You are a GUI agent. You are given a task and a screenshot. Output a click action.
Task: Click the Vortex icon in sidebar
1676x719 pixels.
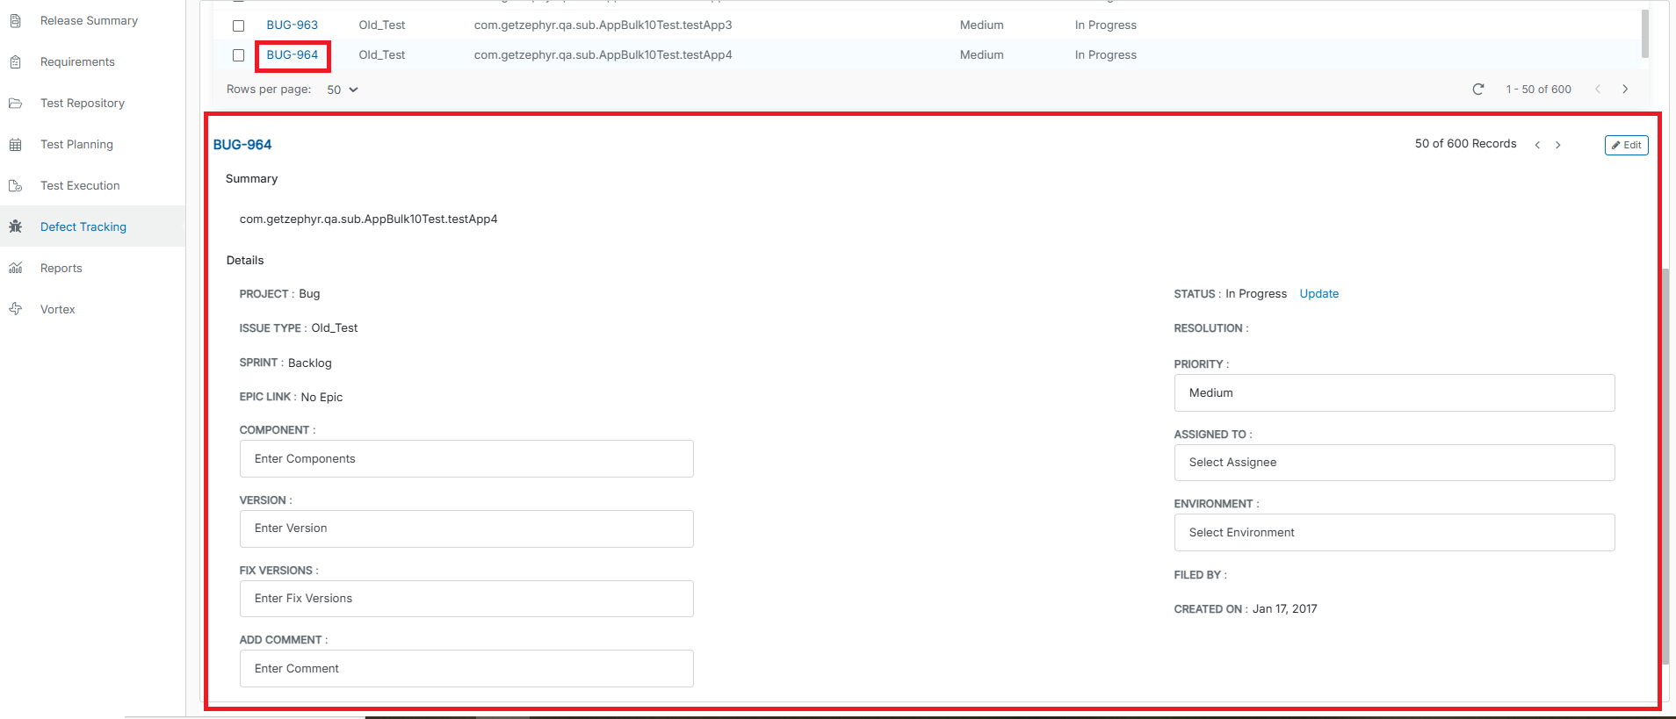[15, 309]
